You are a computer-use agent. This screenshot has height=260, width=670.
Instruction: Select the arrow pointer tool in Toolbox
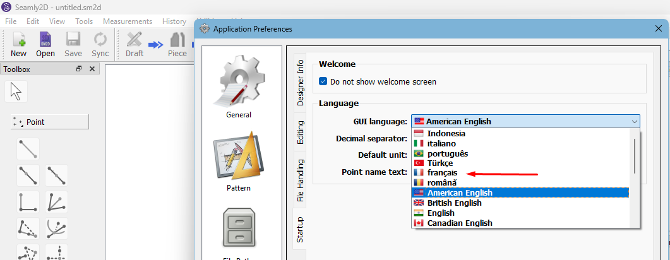pyautogui.click(x=16, y=91)
